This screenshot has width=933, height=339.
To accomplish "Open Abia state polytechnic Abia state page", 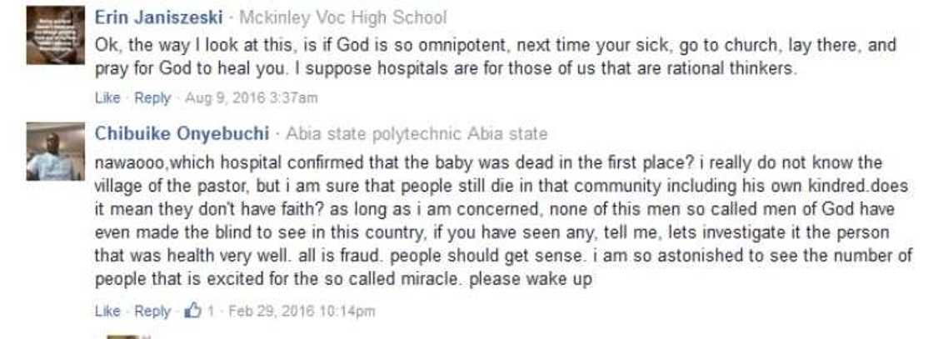I will pos(416,134).
